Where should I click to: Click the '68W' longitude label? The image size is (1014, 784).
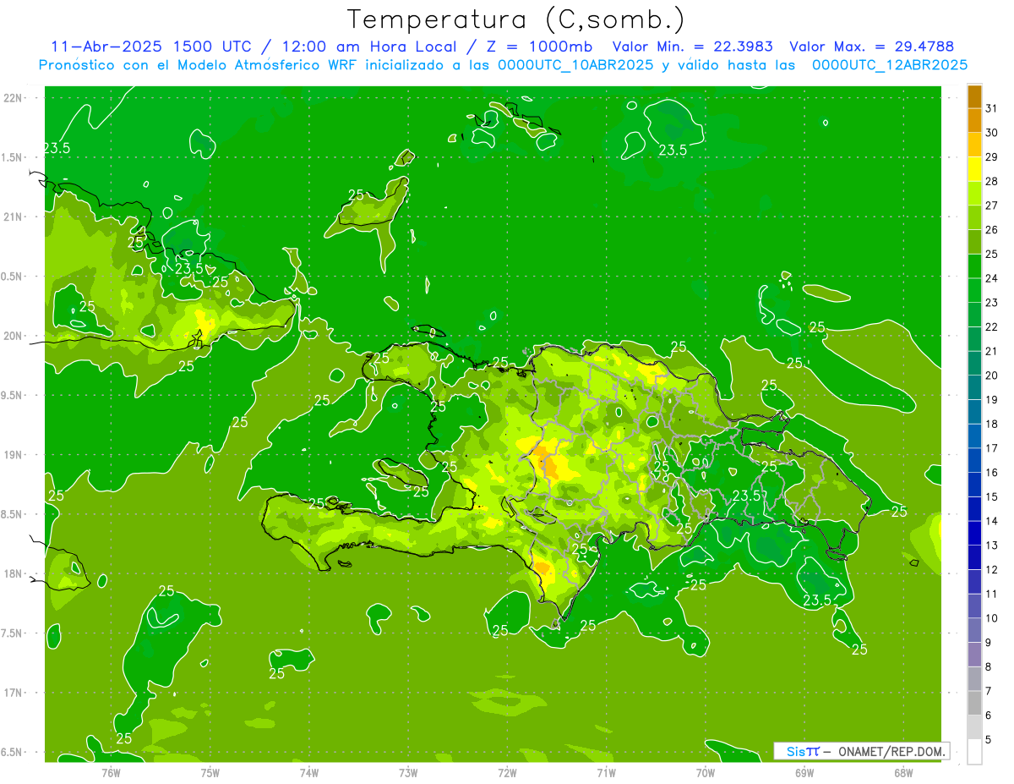coord(903,772)
